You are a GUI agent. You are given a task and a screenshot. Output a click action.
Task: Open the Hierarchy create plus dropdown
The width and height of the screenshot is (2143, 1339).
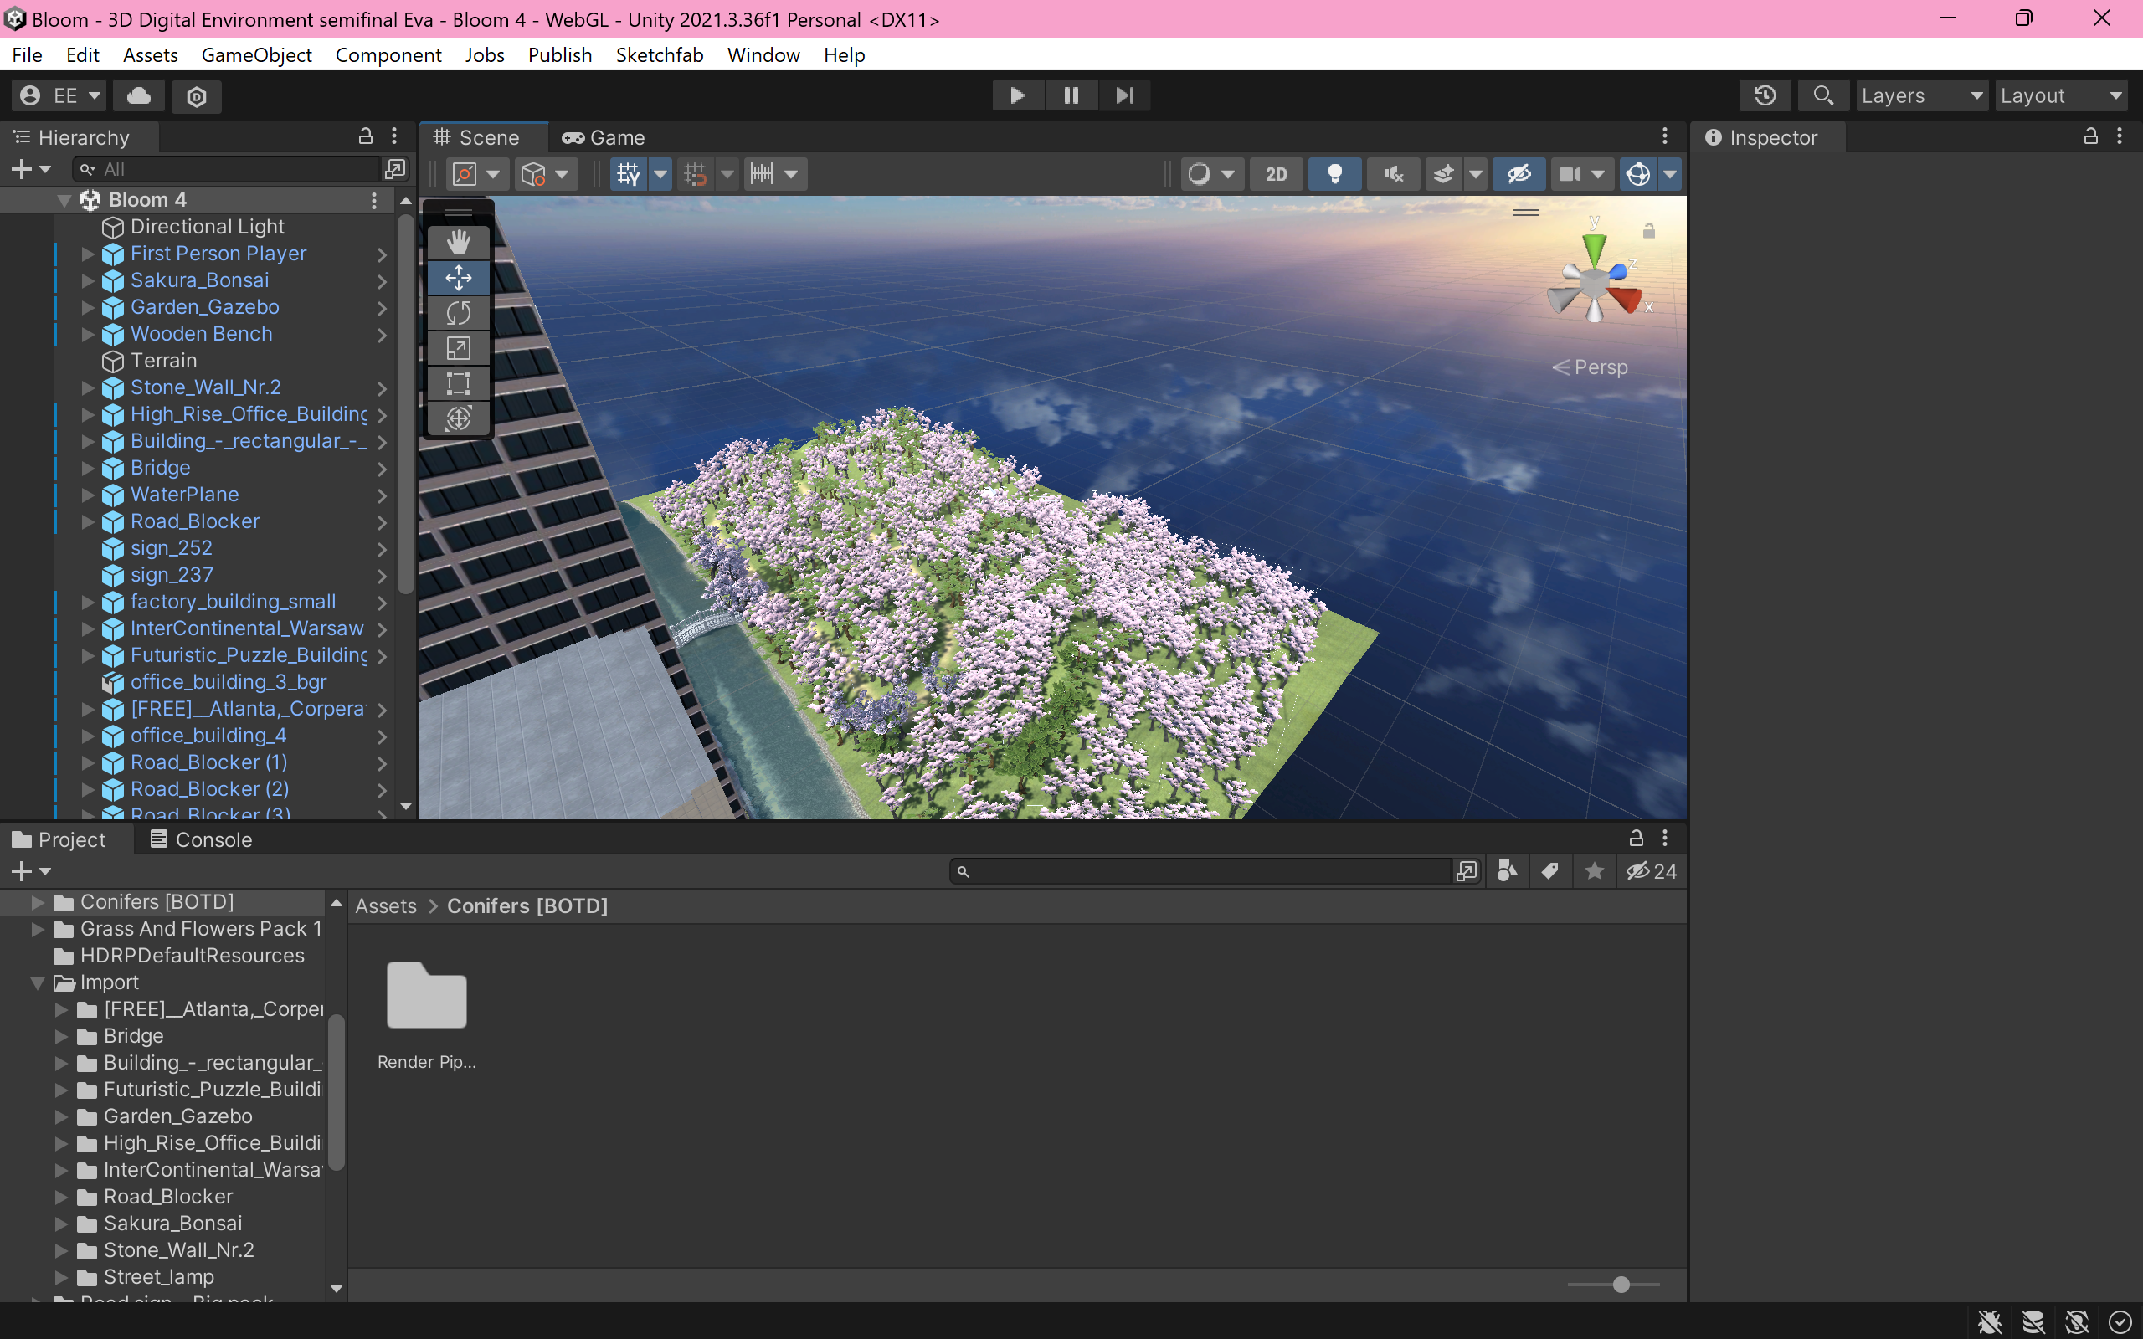pyautogui.click(x=30, y=168)
